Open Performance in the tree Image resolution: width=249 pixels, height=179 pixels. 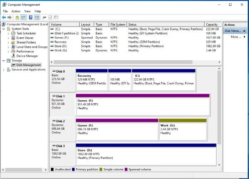click(25, 51)
